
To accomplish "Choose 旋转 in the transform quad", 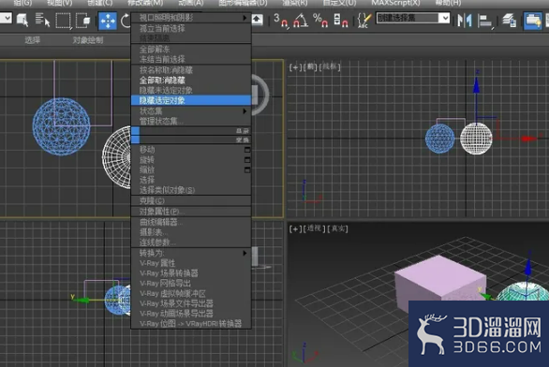I will (x=147, y=160).
